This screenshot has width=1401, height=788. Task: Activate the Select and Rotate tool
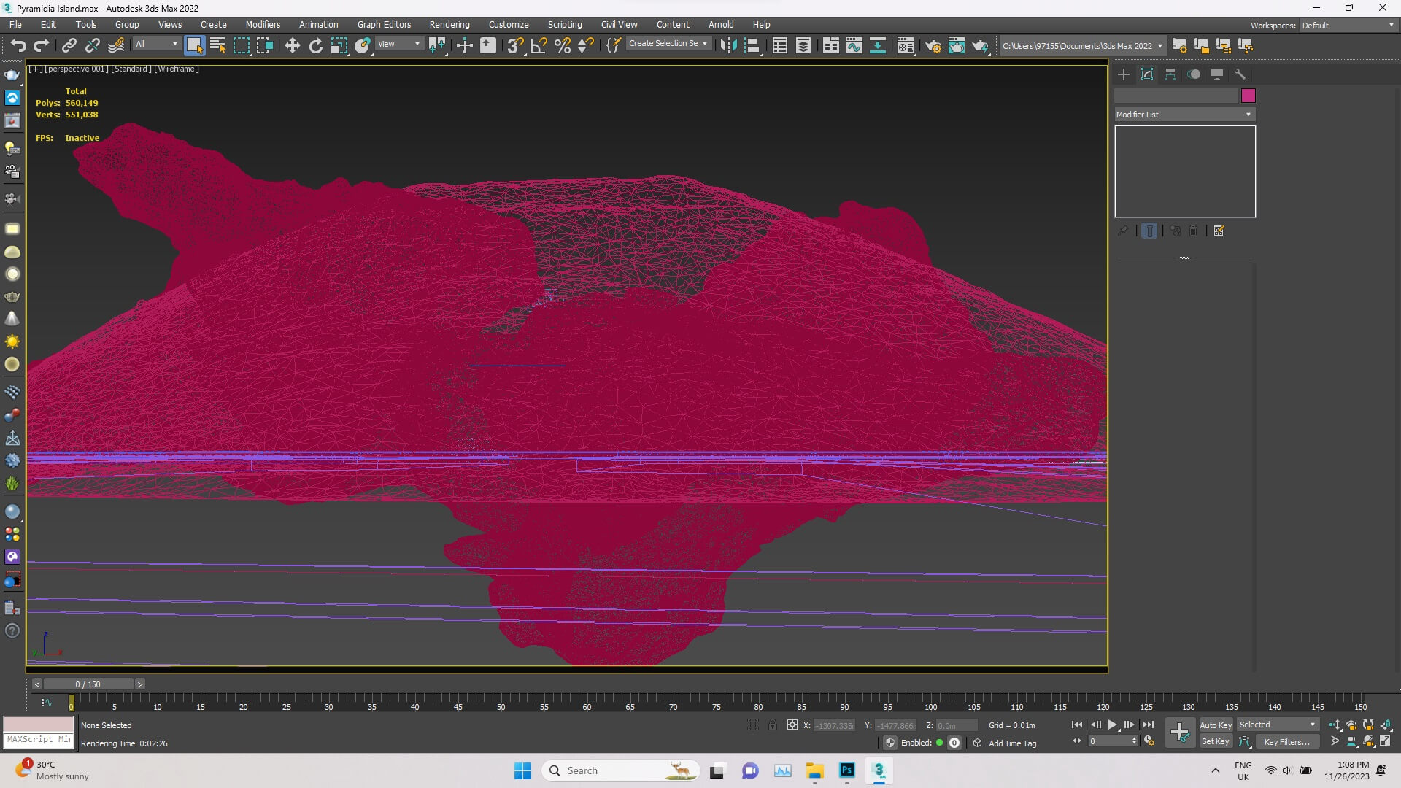tap(315, 46)
